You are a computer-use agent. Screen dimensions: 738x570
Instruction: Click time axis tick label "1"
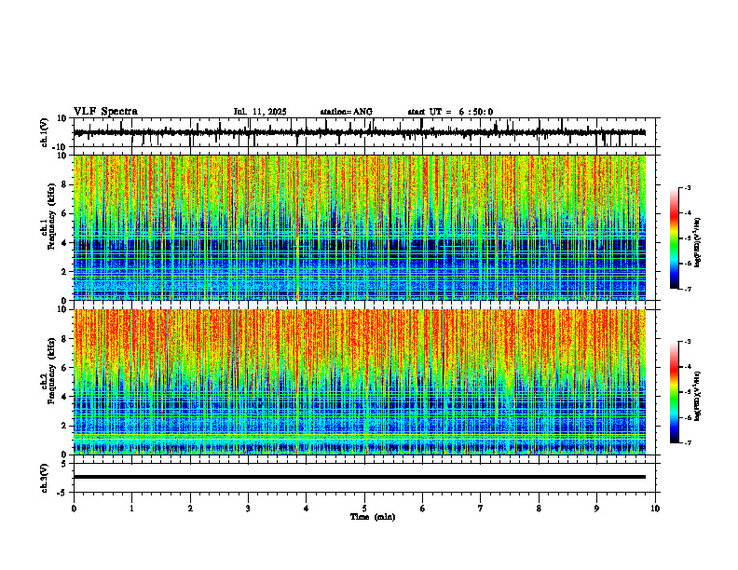click(x=131, y=509)
